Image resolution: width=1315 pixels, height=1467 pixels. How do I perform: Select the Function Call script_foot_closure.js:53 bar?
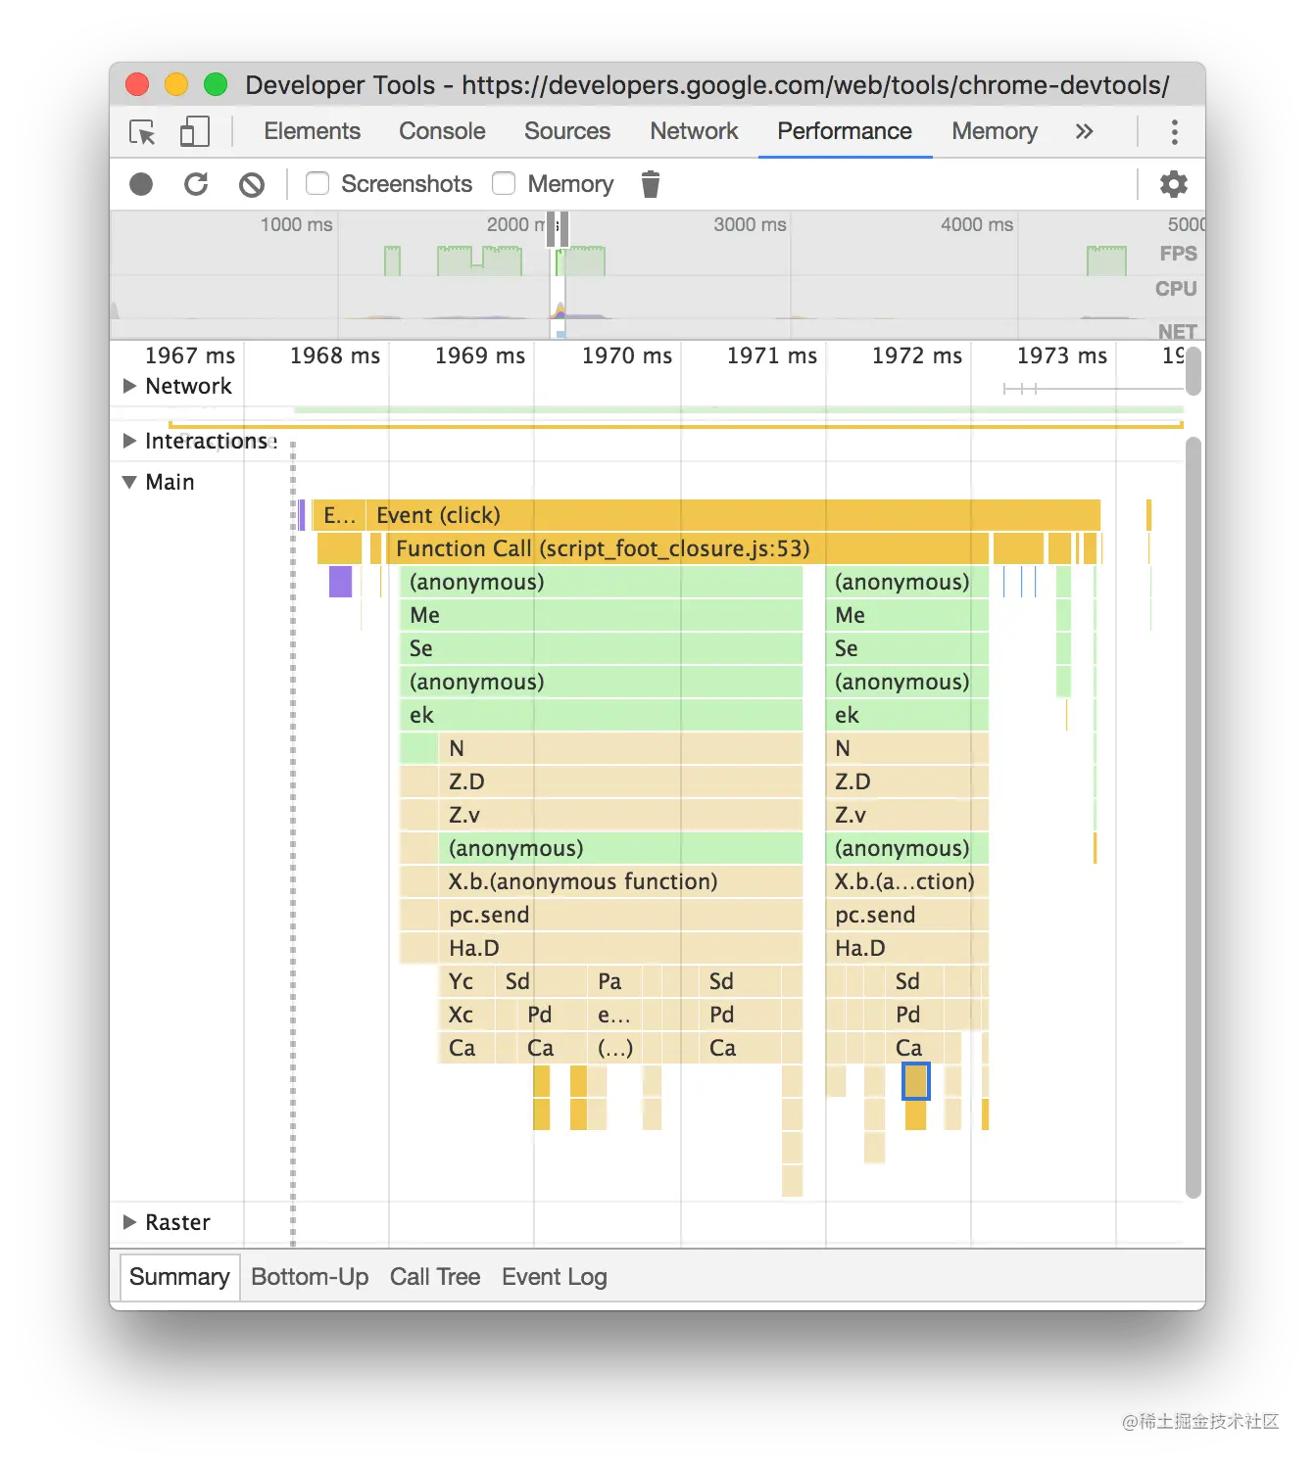(686, 548)
